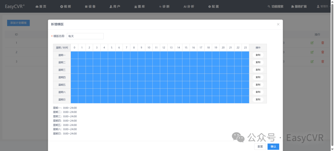Click hour 0 column header
334x151 pixels.
click(74, 48)
